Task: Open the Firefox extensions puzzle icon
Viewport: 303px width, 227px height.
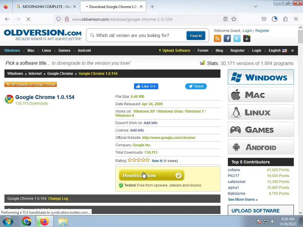Action: (285, 19)
